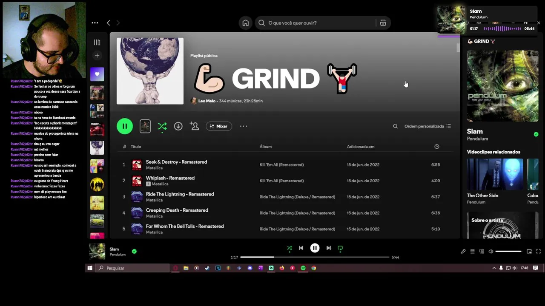Sort by the Álbum column header
This screenshot has width=545, height=306.
[266, 147]
